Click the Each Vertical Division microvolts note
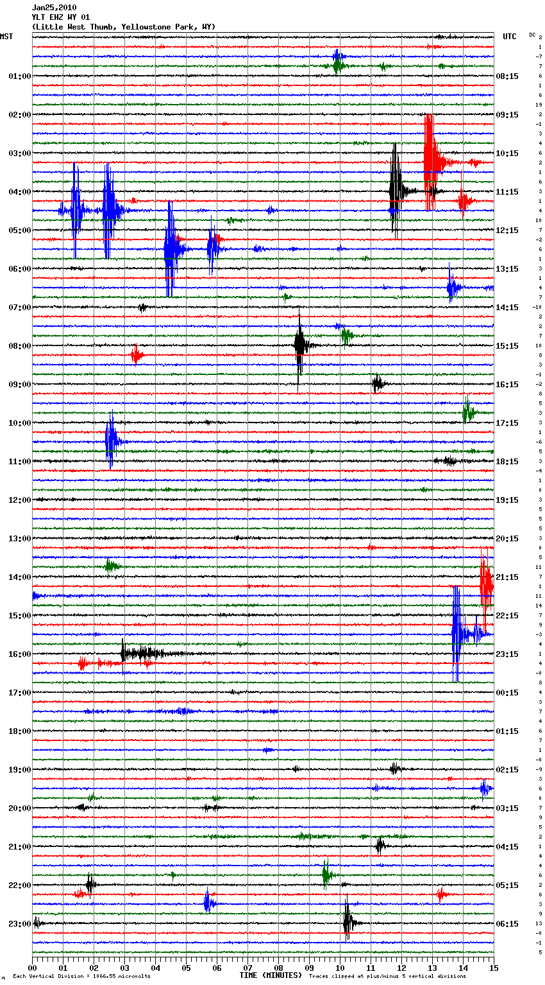The width and height of the screenshot is (545, 985). pyautogui.click(x=81, y=976)
